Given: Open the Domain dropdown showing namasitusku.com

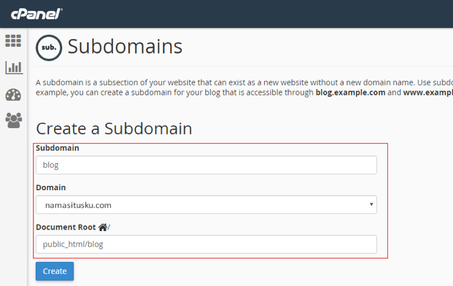Looking at the screenshot, I should pos(206,205).
